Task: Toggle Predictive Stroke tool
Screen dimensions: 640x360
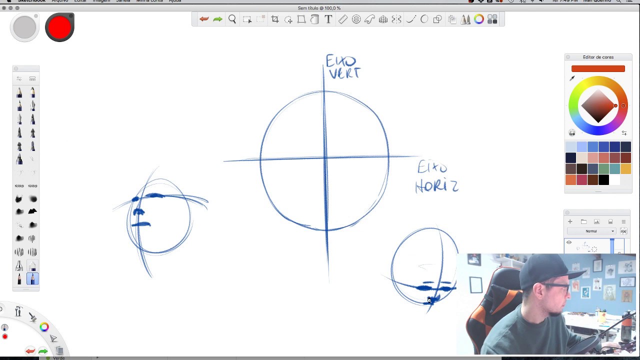Action: [424, 19]
